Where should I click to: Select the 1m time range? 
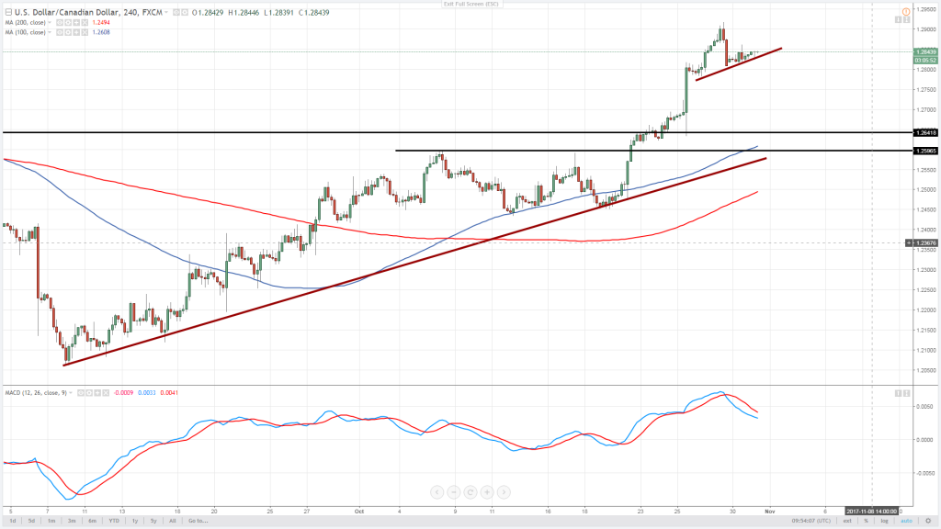(x=51, y=521)
